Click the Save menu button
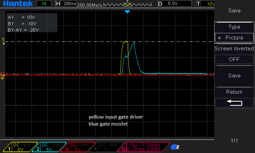This screenshot has height=153, width=255. [x=234, y=76]
